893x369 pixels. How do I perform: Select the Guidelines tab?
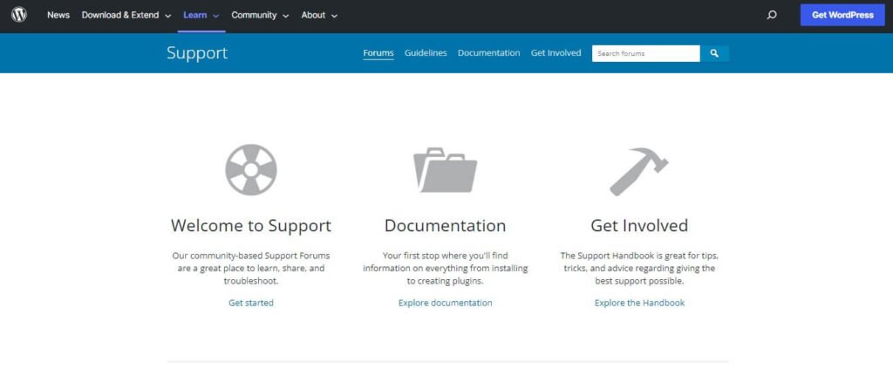click(x=426, y=53)
